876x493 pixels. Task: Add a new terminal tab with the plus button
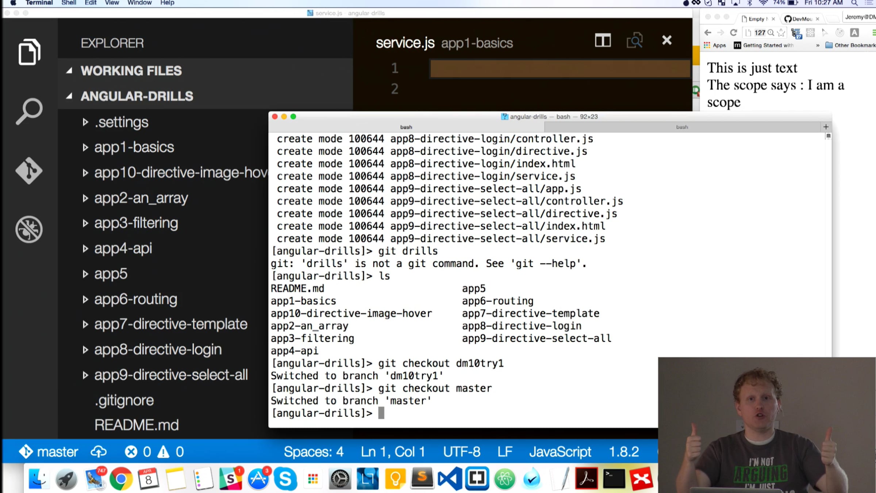point(826,127)
